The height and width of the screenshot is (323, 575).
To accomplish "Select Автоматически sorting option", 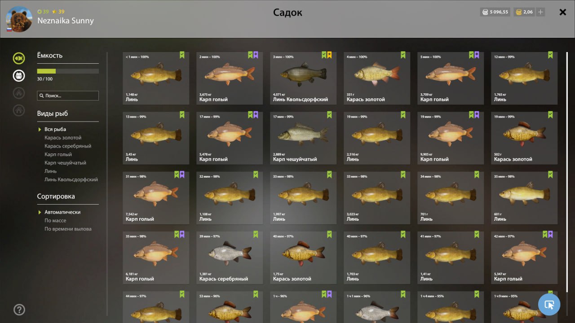I will point(62,212).
